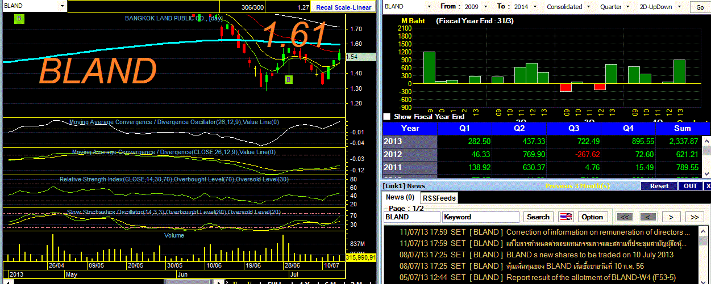Click the green B marker at chart top-left

(x=20, y=18)
